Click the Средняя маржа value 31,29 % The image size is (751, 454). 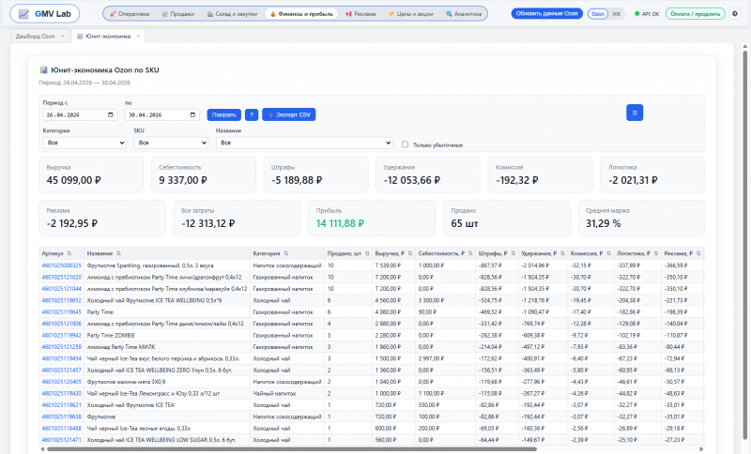603,223
